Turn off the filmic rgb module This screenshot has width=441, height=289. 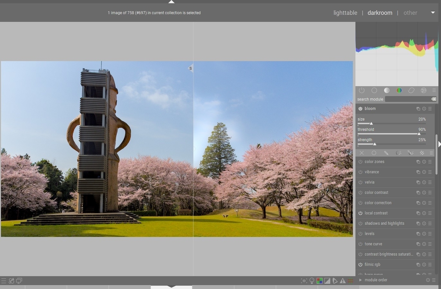click(x=360, y=264)
